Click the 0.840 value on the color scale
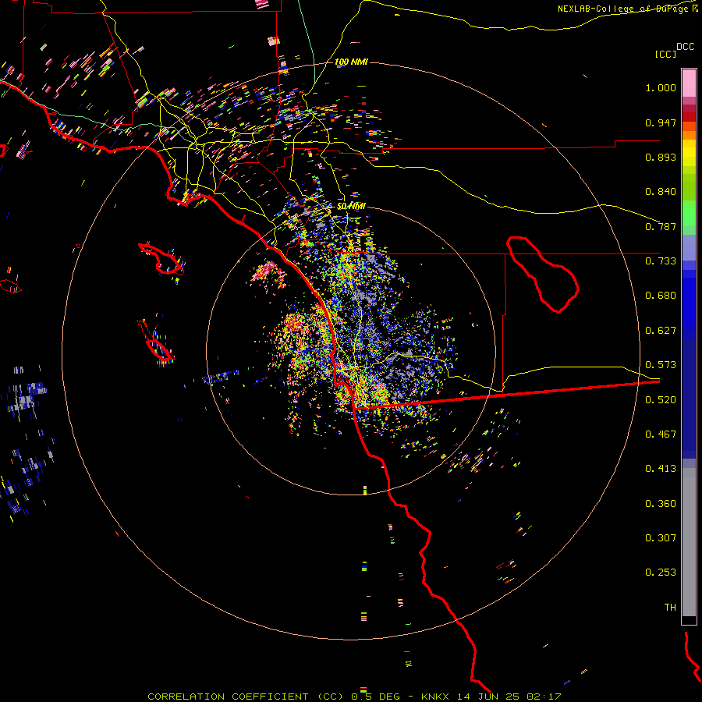This screenshot has width=702, height=702. pos(661,192)
